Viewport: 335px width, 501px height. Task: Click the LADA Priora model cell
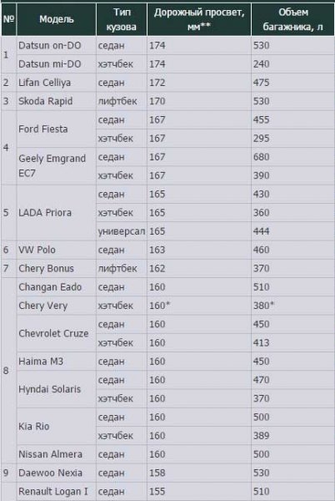(x=56, y=212)
